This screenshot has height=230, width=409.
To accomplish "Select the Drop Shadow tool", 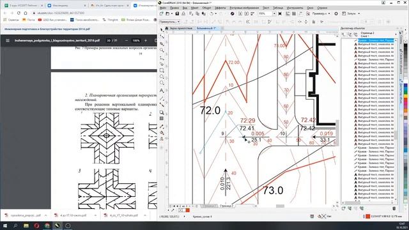I will click(162, 112).
